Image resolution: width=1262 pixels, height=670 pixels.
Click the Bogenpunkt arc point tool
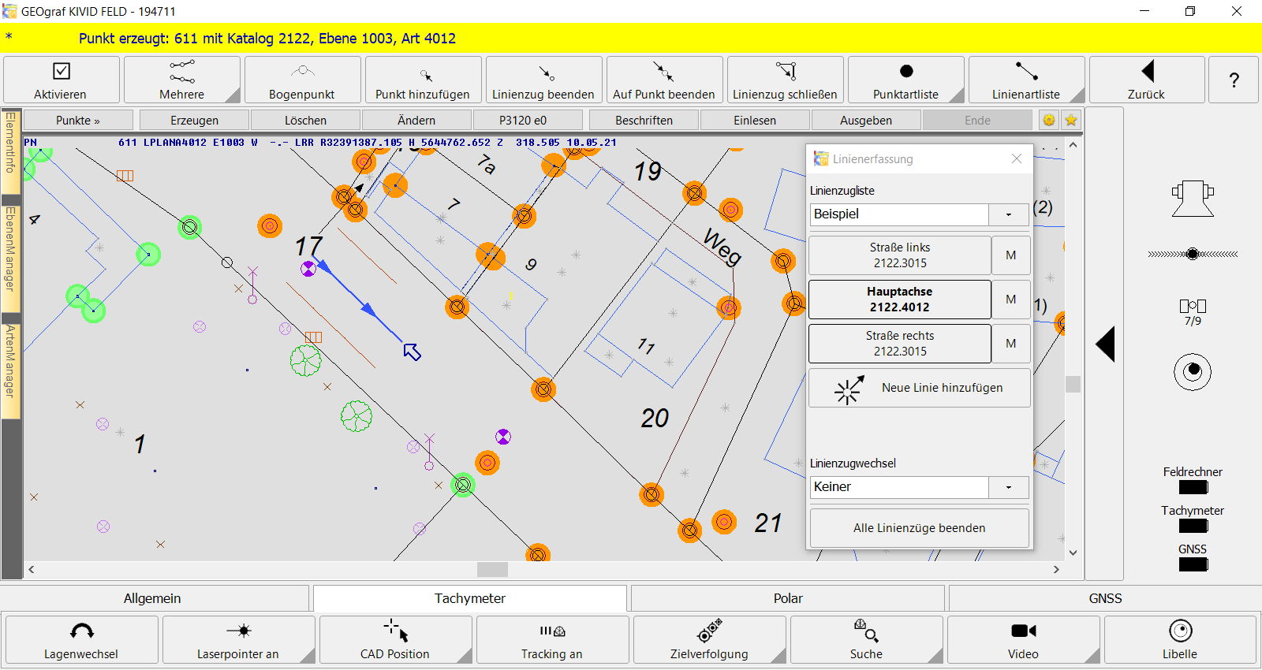pos(302,80)
